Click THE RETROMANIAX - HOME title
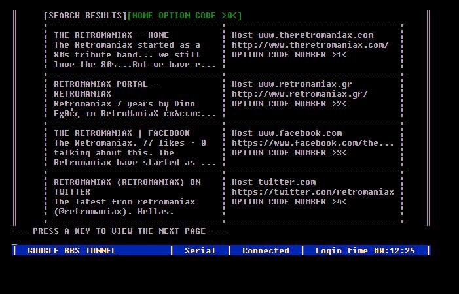 pos(111,35)
